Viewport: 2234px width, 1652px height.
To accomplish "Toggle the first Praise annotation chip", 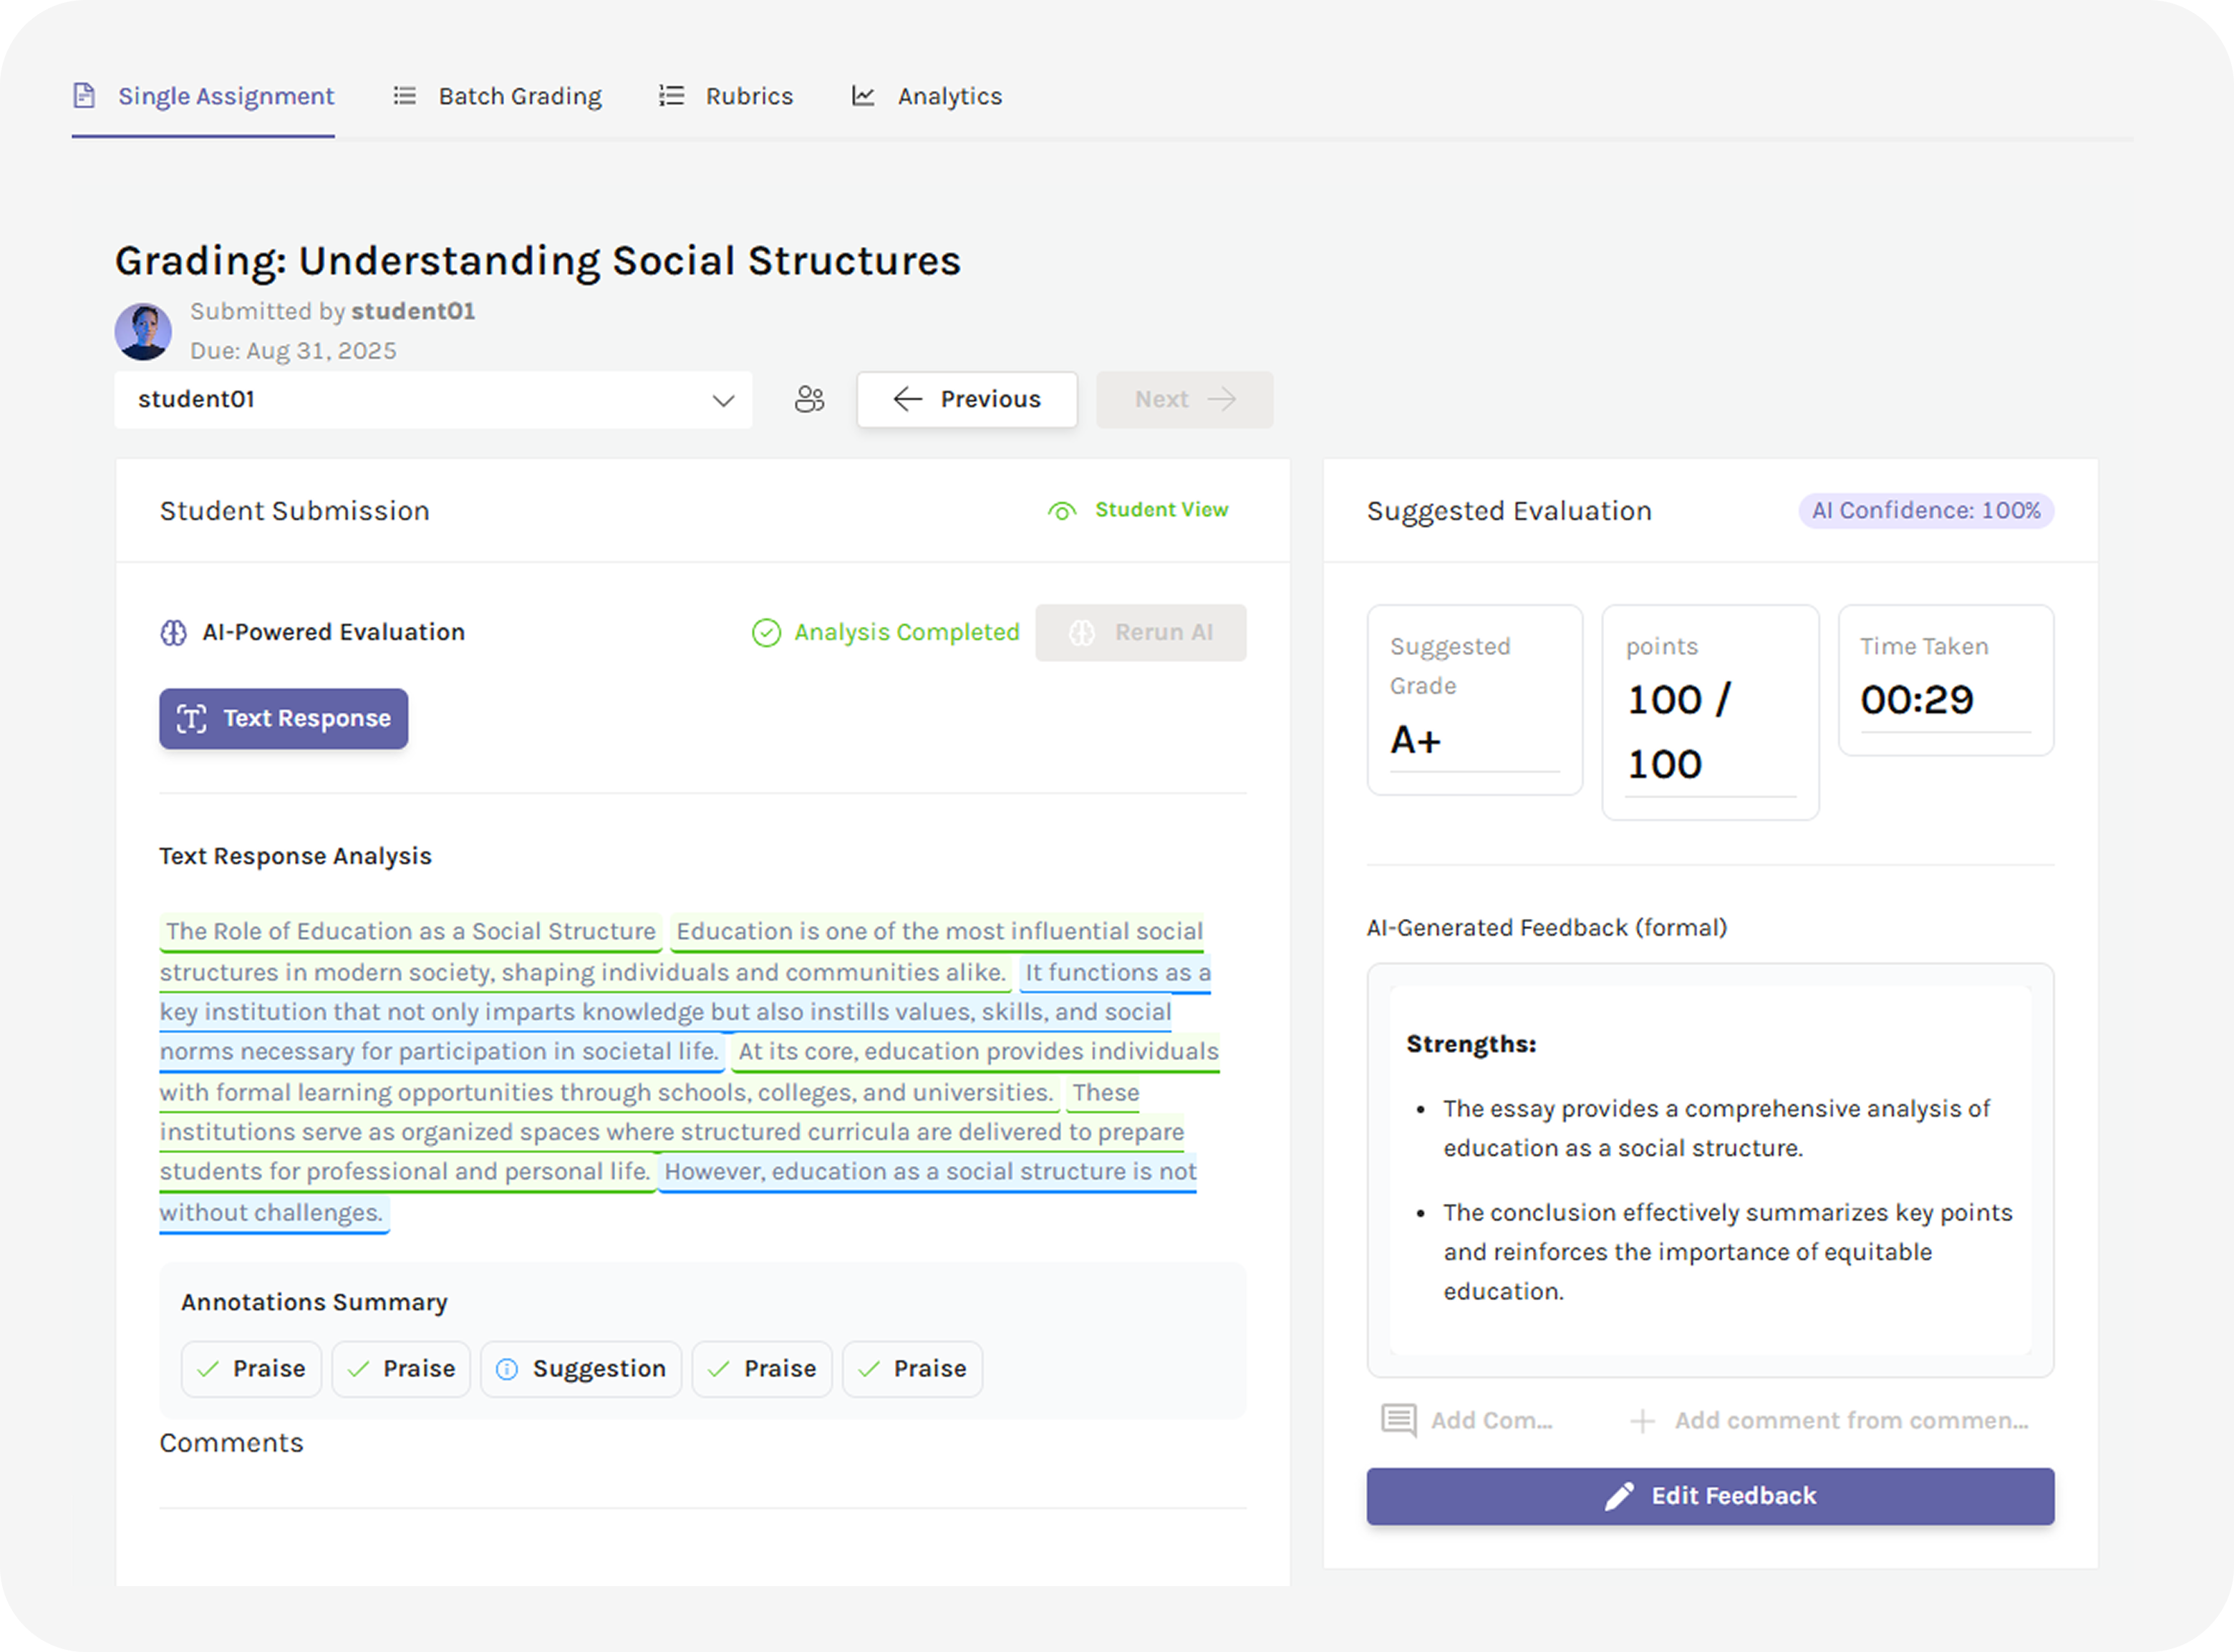I will pos(251,1368).
